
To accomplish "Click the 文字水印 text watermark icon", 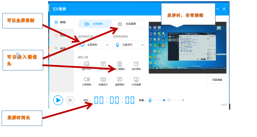I will pos(103,64).
